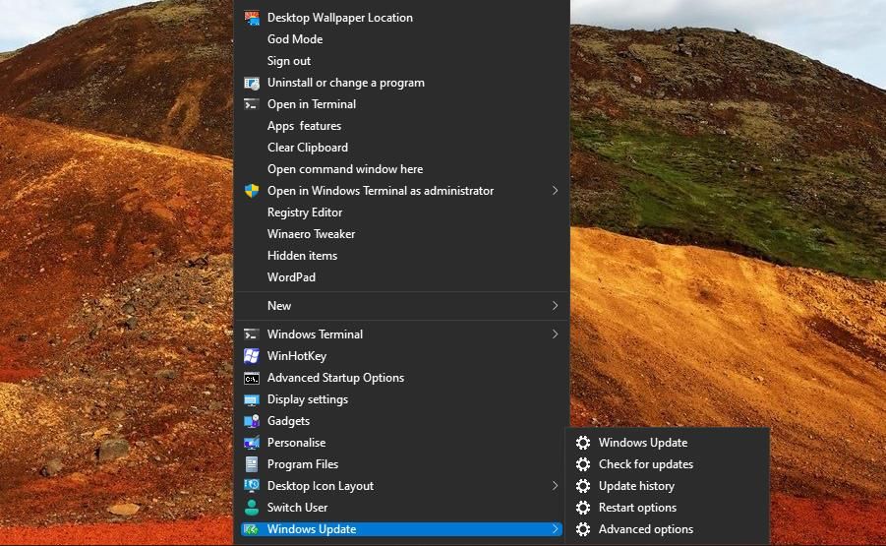Image resolution: width=886 pixels, height=546 pixels.
Task: Click the Advanced Startup Options icon
Action: coord(252,378)
